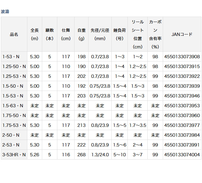
Task: Select JAN code 4550133073977
Action: [x=182, y=125]
